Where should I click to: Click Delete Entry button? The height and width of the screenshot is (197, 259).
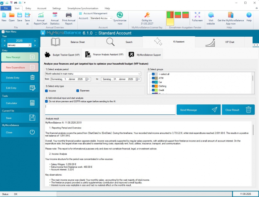point(20,78)
